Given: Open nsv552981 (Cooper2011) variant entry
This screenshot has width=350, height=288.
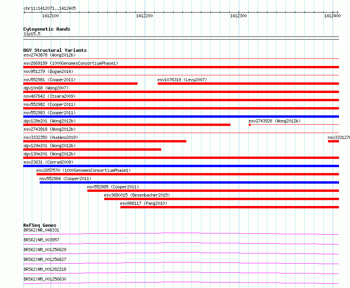Looking at the screenshot, I should pyautogui.click(x=50, y=80).
